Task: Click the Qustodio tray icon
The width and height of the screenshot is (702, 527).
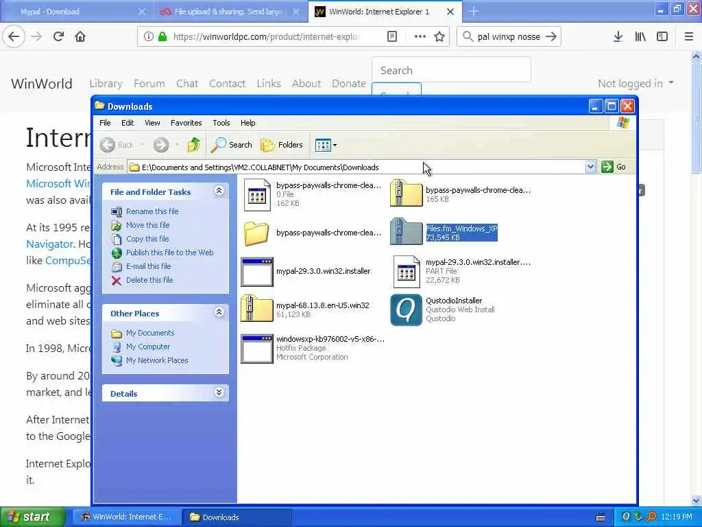Action: click(x=625, y=517)
